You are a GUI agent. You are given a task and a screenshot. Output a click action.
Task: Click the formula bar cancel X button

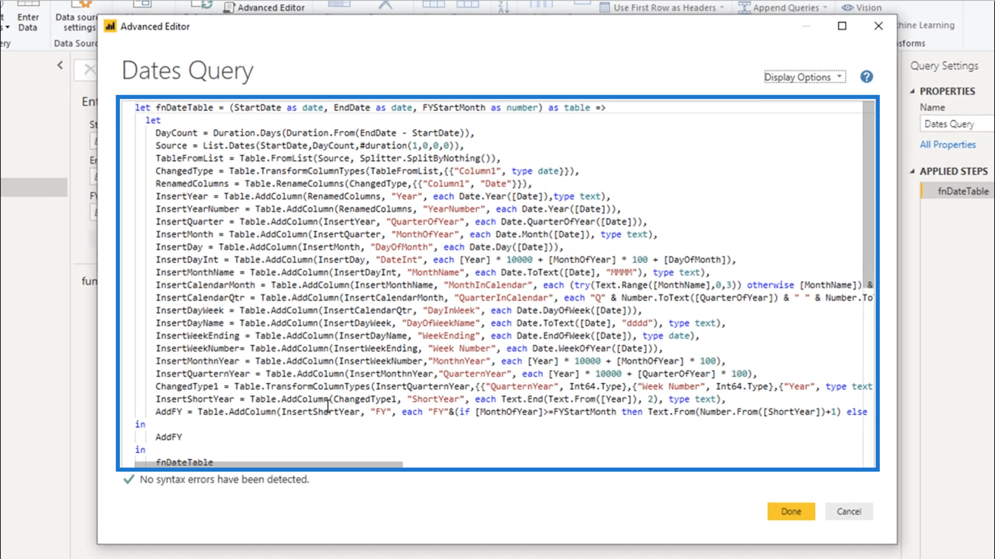pyautogui.click(x=90, y=70)
